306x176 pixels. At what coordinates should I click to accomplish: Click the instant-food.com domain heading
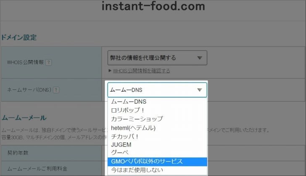[153, 7]
